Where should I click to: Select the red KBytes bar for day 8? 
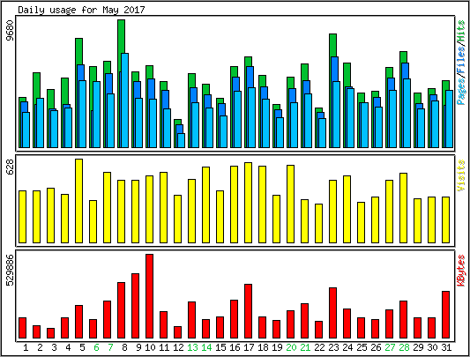(121, 310)
